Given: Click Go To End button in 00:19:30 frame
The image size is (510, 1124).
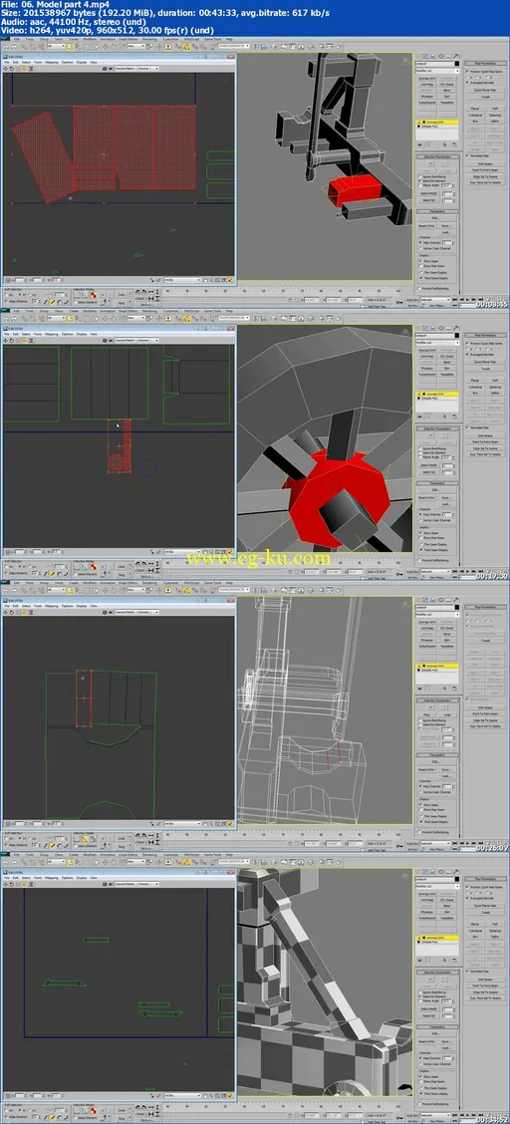Looking at the screenshot, I should coord(481,572).
